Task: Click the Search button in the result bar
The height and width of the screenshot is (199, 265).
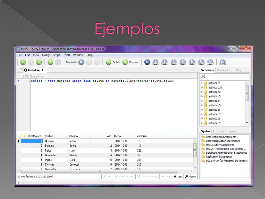Action: tap(190, 176)
